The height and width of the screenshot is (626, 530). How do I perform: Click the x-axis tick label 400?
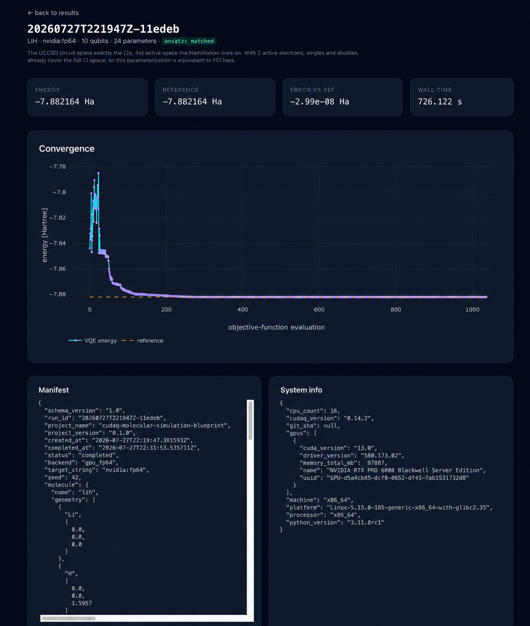(243, 310)
